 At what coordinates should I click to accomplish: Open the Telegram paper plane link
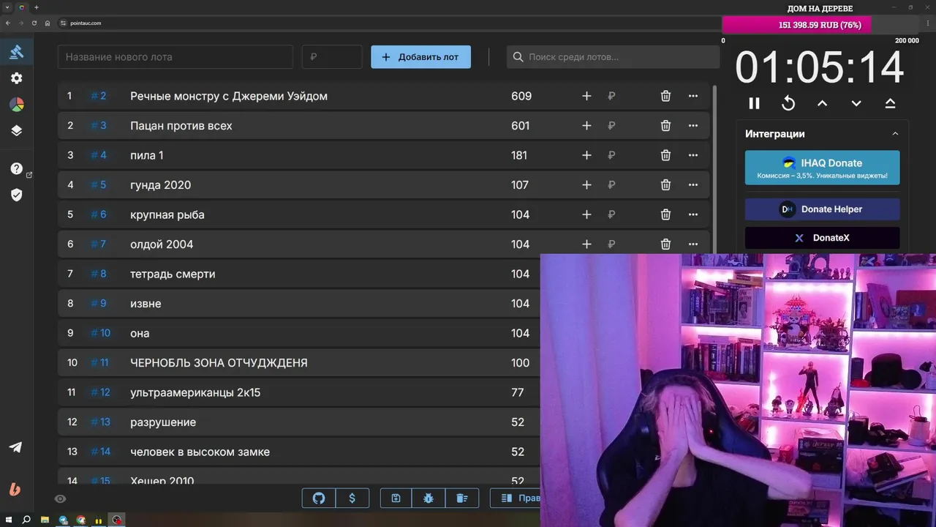15,447
